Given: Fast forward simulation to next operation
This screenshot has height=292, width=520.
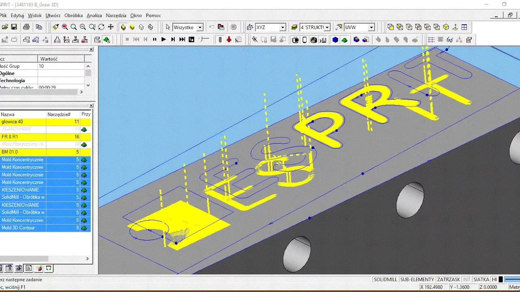Looking at the screenshot, I should click(182, 39).
